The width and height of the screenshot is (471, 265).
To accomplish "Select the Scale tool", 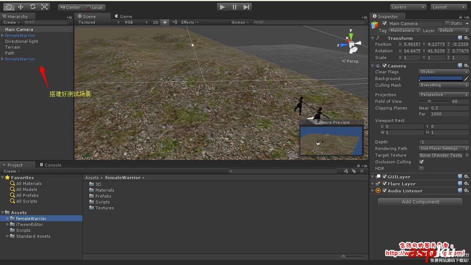I will [44, 7].
